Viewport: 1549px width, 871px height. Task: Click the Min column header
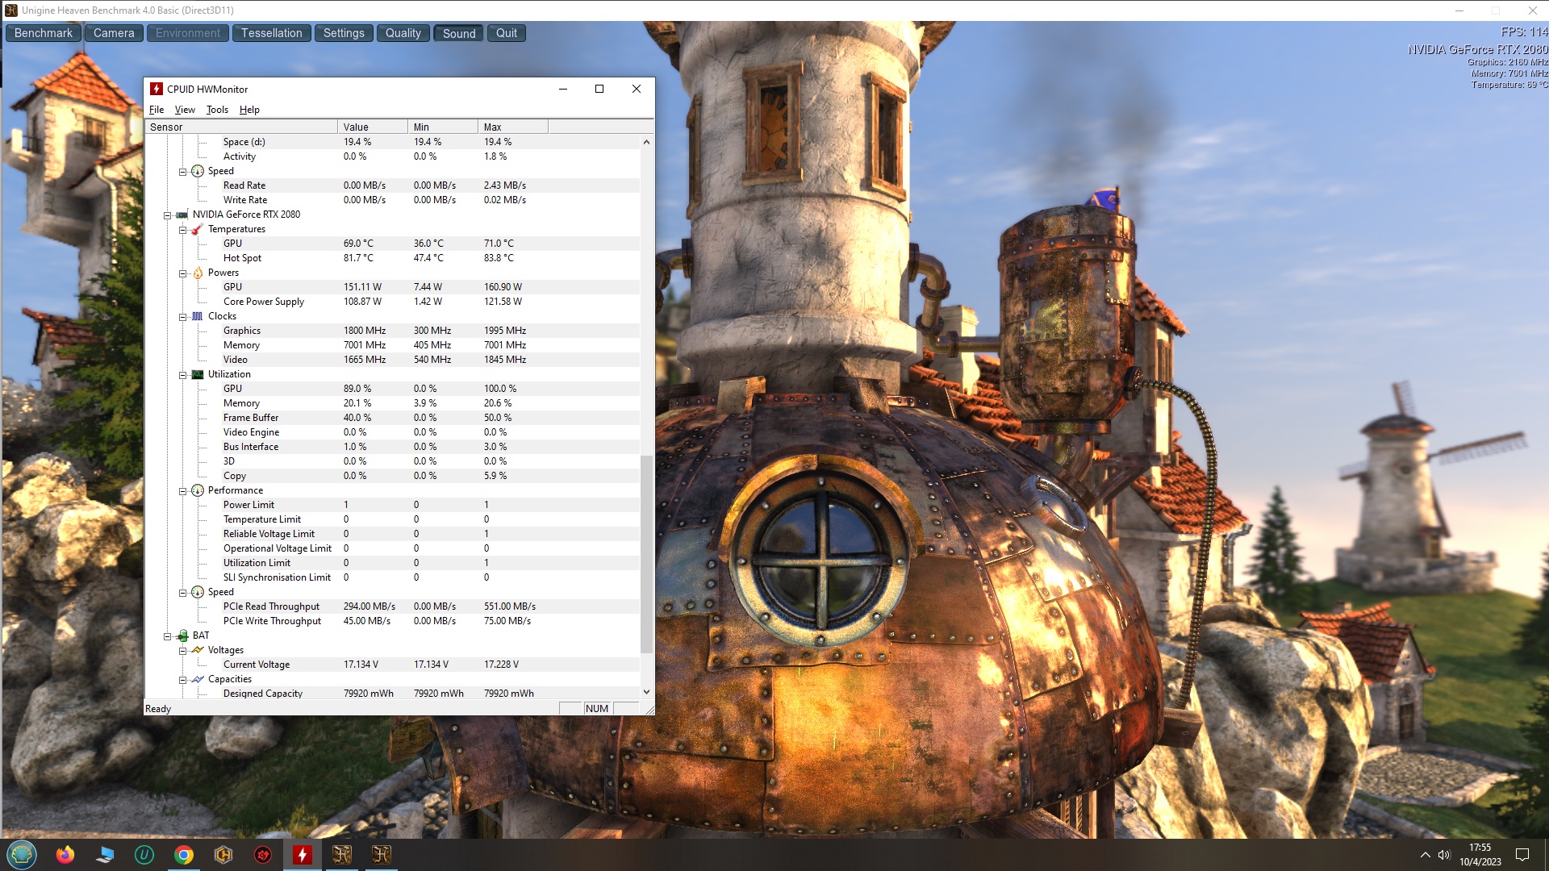(x=443, y=127)
